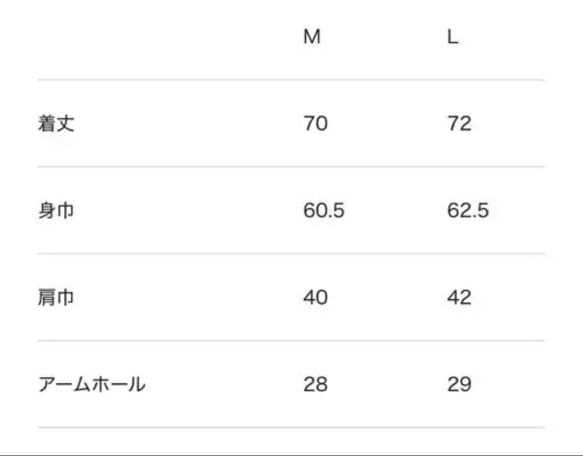This screenshot has height=456, width=583.
Task: Click the 身巾 value 62.5
Action: [x=467, y=210]
